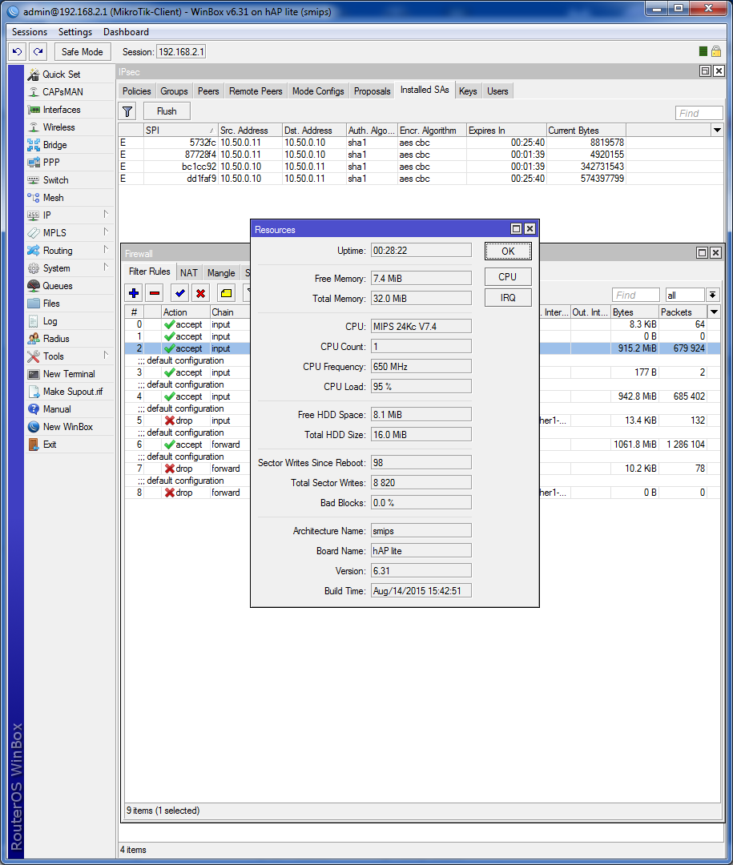Switch to the Proposals tab
Screen dimensions: 733x865
point(372,91)
